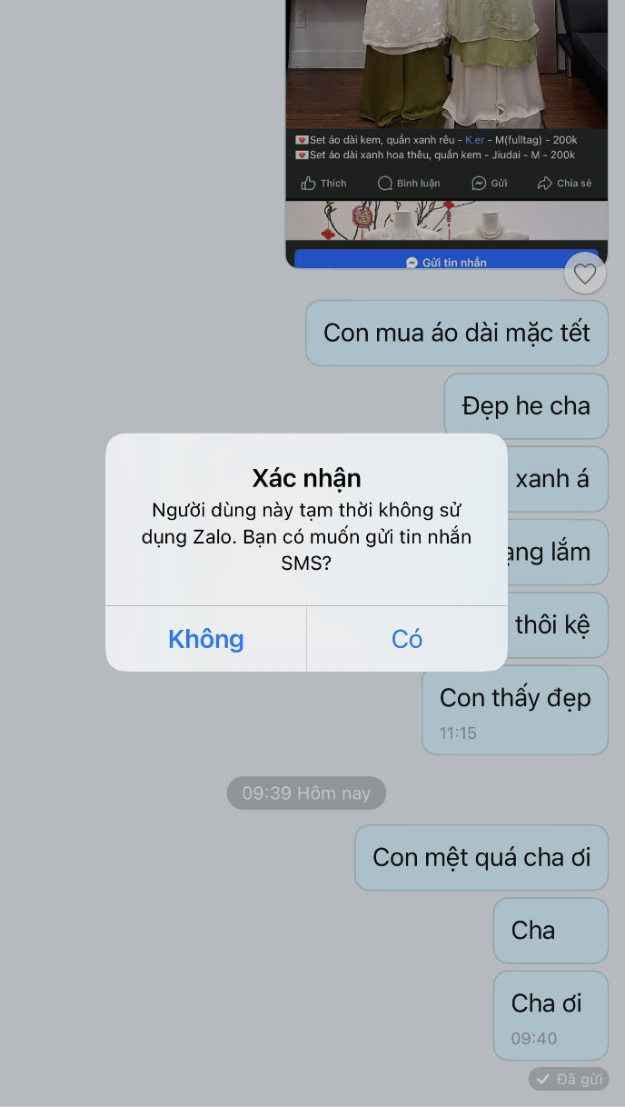The height and width of the screenshot is (1107, 625).
Task: Tap the heart reaction icon on the image
Action: 585,273
